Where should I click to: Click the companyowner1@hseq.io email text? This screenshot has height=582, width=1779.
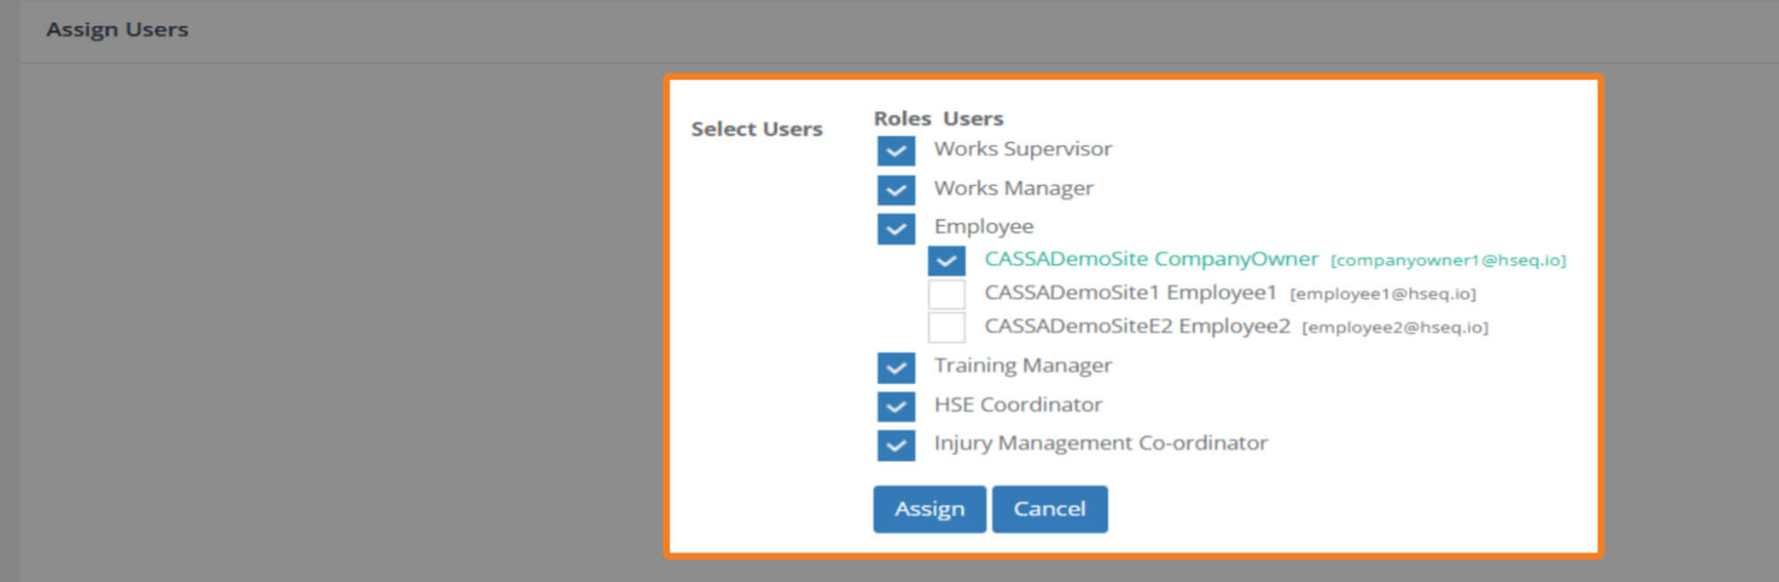click(x=1448, y=260)
